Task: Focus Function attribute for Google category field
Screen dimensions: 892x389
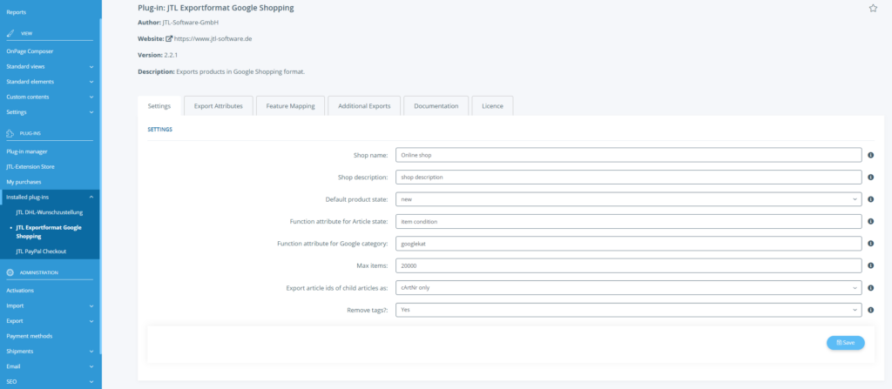Action: pyautogui.click(x=629, y=244)
